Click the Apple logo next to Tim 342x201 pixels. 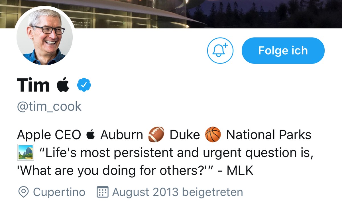click(x=63, y=85)
